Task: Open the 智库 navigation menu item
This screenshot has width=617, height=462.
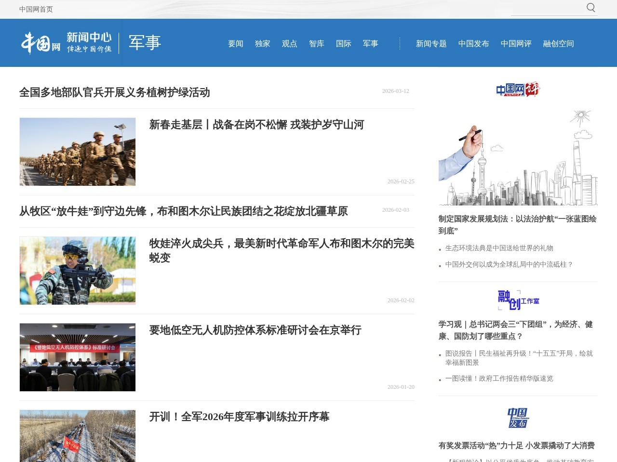Action: point(317,43)
